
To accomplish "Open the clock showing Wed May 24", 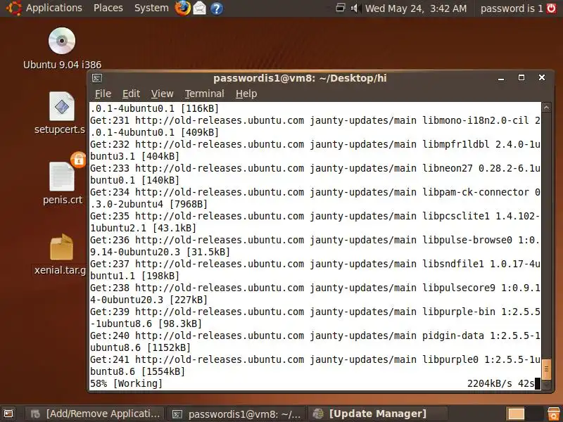I will click(x=416, y=8).
